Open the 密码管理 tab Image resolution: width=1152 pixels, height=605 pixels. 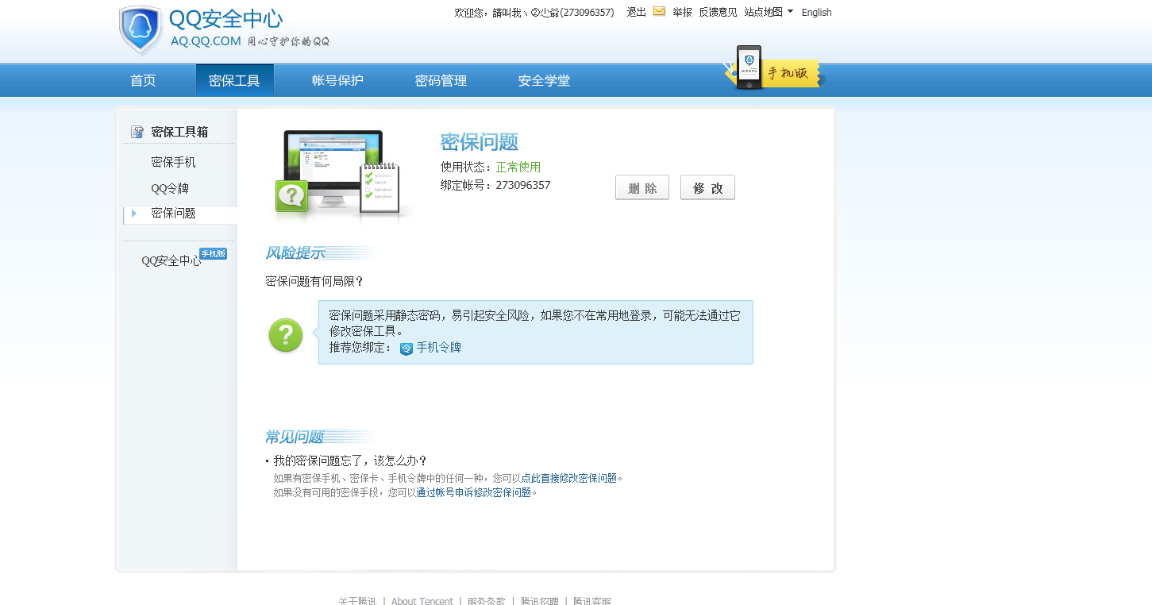[441, 79]
